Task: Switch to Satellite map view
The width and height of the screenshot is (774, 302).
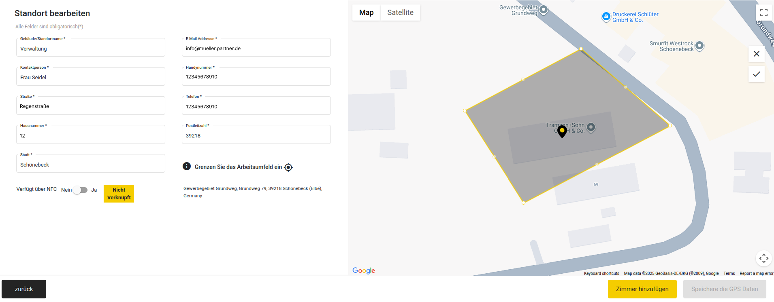Action: coord(400,13)
